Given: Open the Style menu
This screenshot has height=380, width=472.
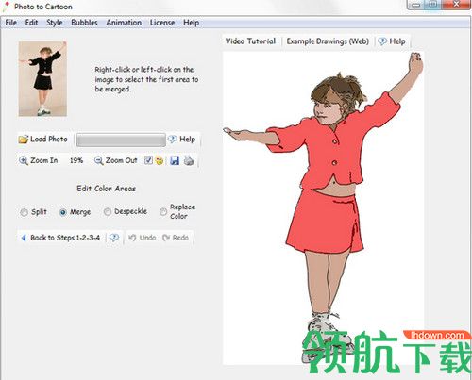Looking at the screenshot, I should tap(55, 23).
